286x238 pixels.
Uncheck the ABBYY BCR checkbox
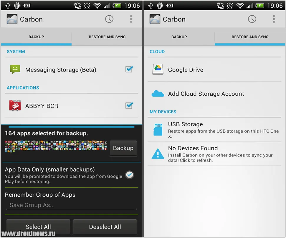[x=129, y=105]
